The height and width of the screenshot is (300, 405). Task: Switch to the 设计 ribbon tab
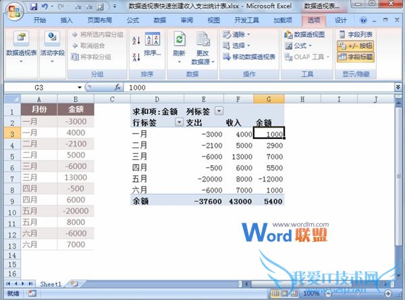tap(340, 20)
